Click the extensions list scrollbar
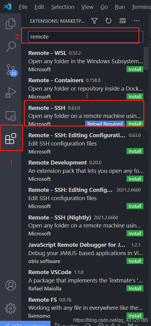The height and width of the screenshot is (326, 151). (x=146, y=59)
